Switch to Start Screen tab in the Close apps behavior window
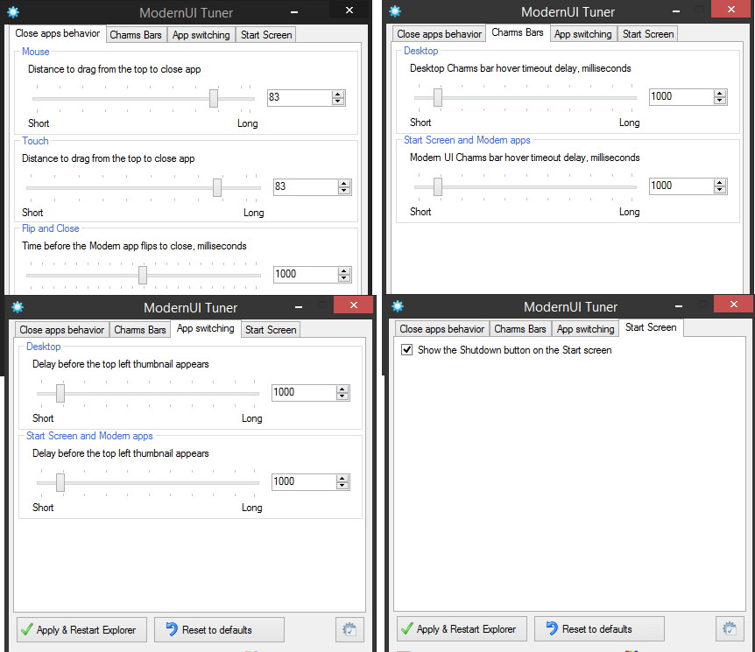The image size is (755, 652). point(266,35)
